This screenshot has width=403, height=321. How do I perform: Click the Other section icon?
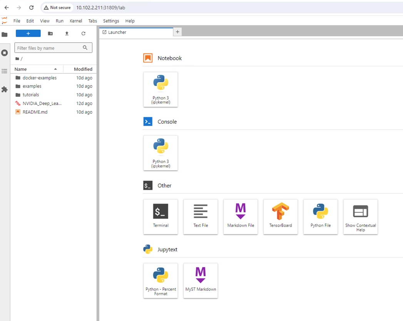pyautogui.click(x=148, y=185)
